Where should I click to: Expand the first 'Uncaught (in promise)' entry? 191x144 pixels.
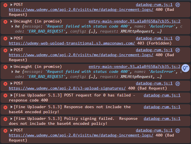[x=11, y=21]
